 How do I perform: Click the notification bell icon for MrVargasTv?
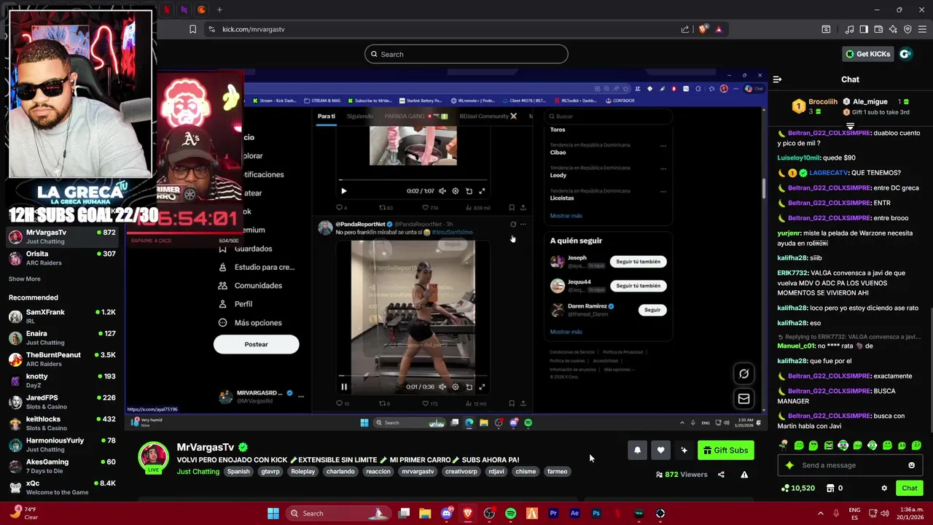pos(637,450)
